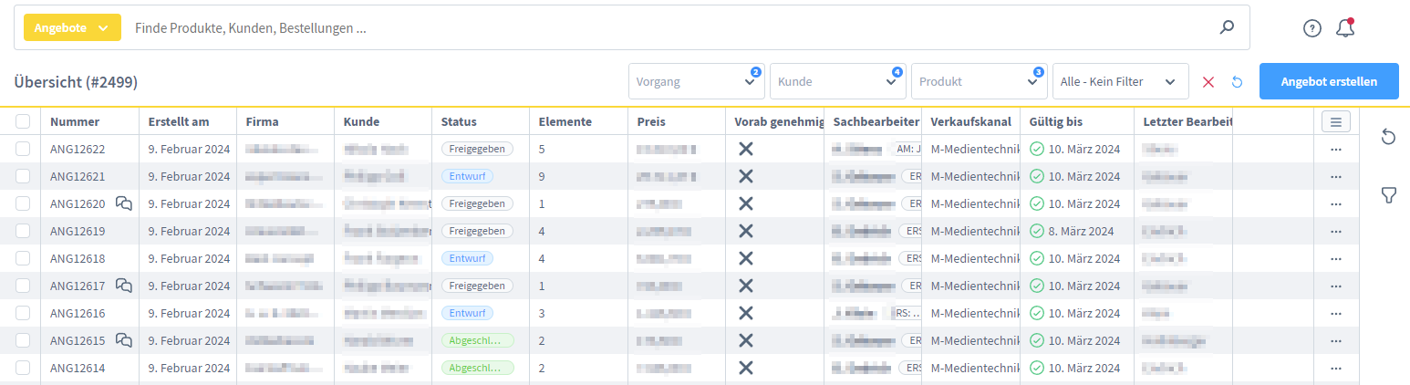1410x385 pixels.
Task: Open three-dot menu for ANG12614
Action: (1336, 368)
